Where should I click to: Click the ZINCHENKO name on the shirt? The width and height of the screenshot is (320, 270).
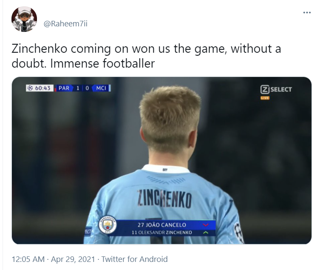point(164,199)
